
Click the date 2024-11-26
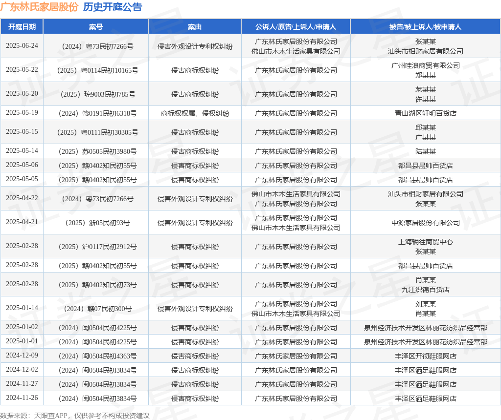(x=22, y=398)
